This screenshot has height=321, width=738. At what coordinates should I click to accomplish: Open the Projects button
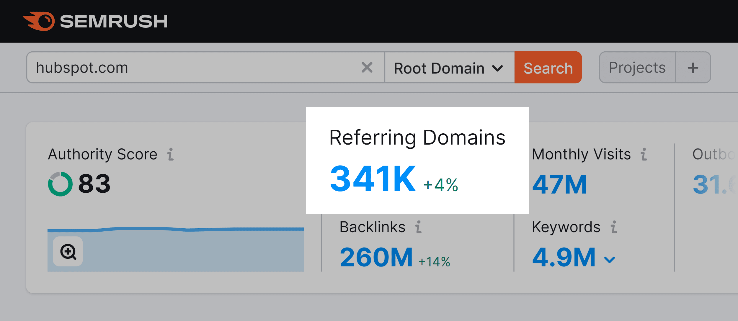point(637,67)
